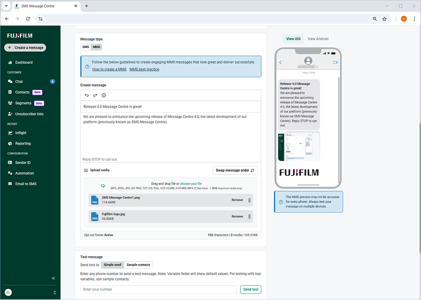Open Automation in sidebar
421x300 pixels.
24,173
